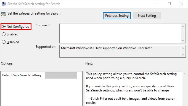Click the policy setting icon beside heading
Image resolution: width=188 pixels, height=106 pixels.
pos(3,14)
